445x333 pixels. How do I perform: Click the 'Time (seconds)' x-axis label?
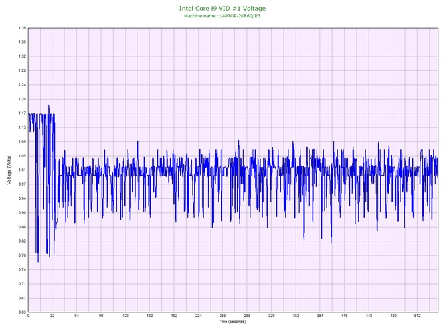pyautogui.click(x=232, y=322)
